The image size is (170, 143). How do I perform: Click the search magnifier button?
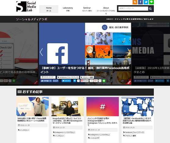point(150,9)
